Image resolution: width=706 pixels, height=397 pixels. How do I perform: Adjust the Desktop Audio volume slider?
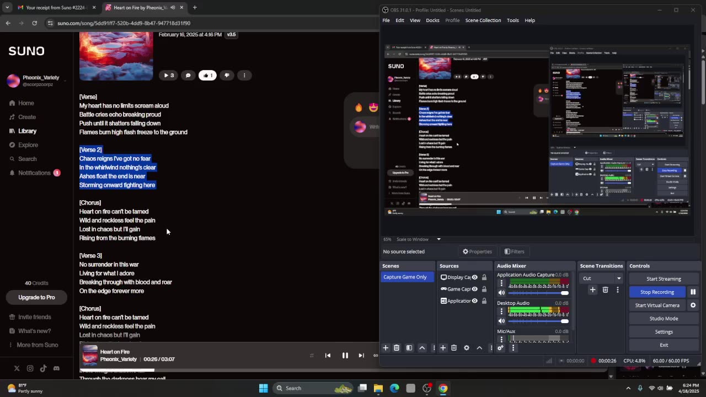click(538, 321)
